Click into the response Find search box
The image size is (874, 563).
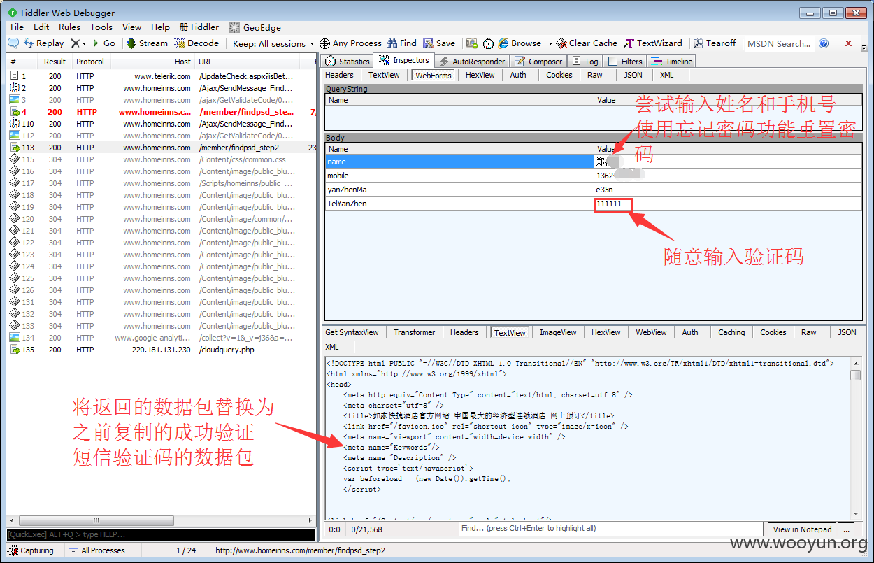610,529
